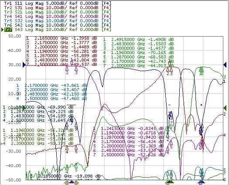The image size is (229, 185).
Task: Click the olive reference triangle on right edge
Action: (225, 108)
